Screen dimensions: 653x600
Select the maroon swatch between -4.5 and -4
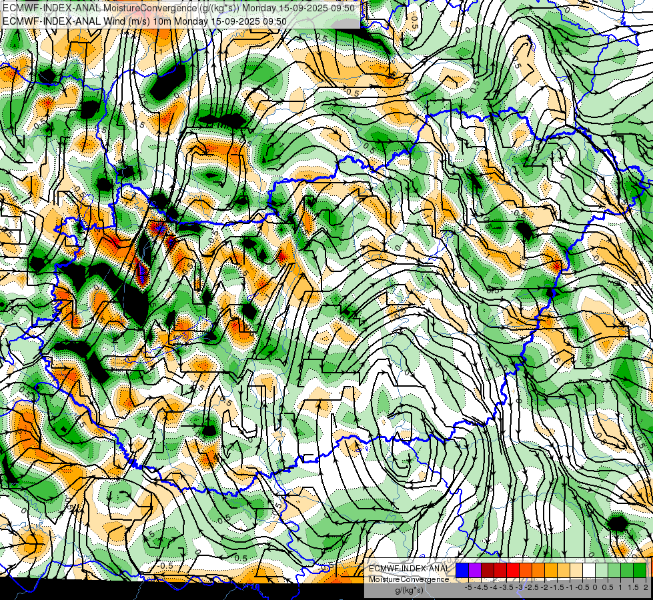click(x=488, y=570)
